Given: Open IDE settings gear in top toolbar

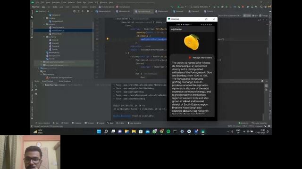Looking at the screenshot, I should coord(265,7).
